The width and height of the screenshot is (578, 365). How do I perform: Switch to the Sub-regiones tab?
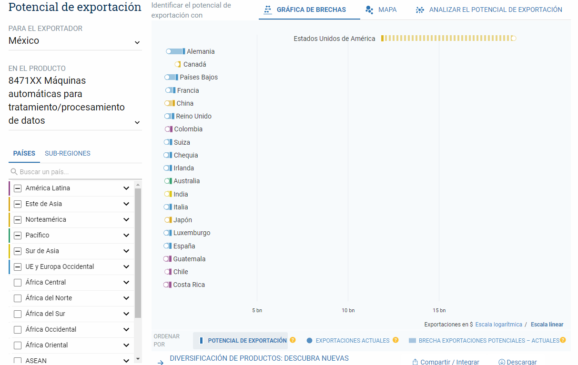67,153
